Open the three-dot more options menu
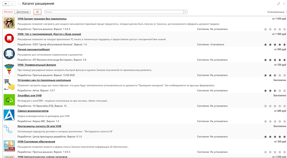287x158 pixels. pos(284,4)
